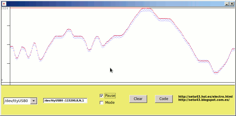Click the serial settings field showing 115200,8,N,1

[65, 101]
